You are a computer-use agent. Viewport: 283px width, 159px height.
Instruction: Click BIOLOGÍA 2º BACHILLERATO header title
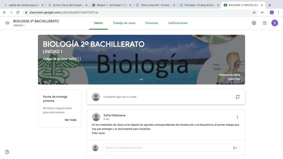pyautogui.click(x=36, y=21)
